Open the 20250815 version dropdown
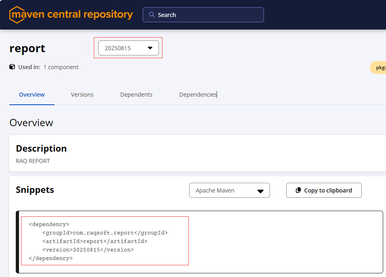Viewport: 386px width, 277px height. tap(128, 48)
